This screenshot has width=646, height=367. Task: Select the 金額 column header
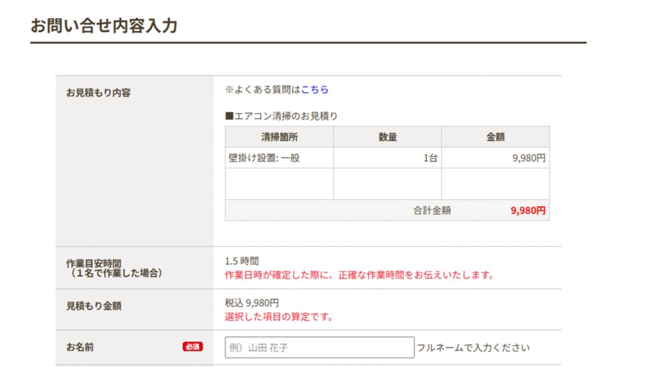click(495, 137)
